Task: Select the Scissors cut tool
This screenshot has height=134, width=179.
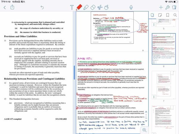Action: (x=100, y=7)
